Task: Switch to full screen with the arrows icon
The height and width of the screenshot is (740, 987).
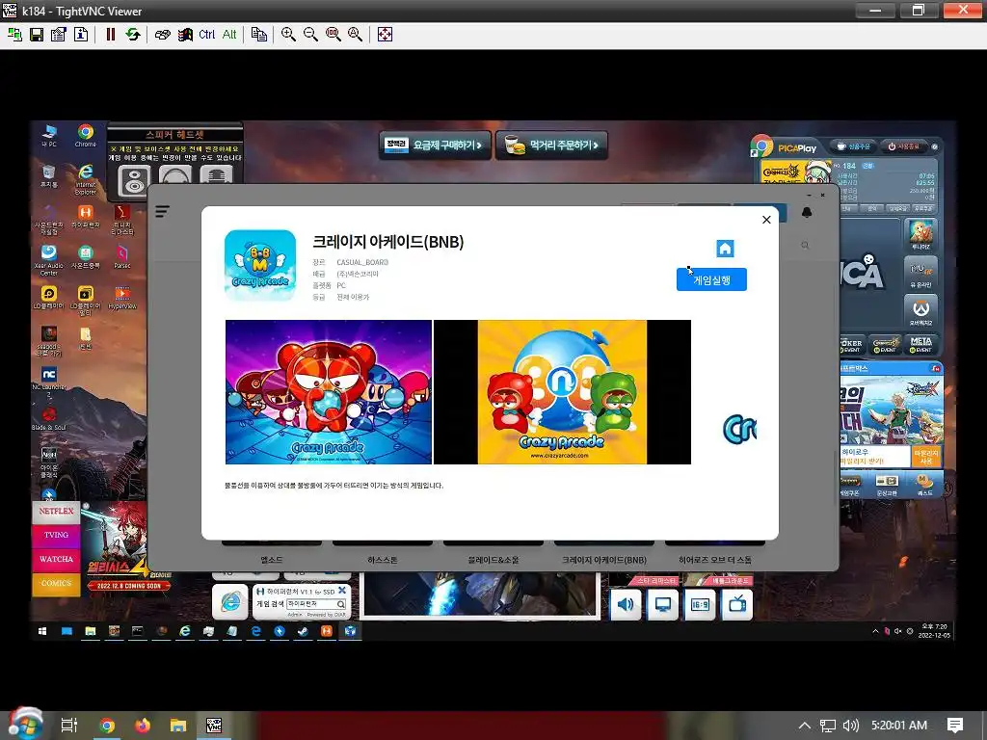Action: tap(385, 35)
